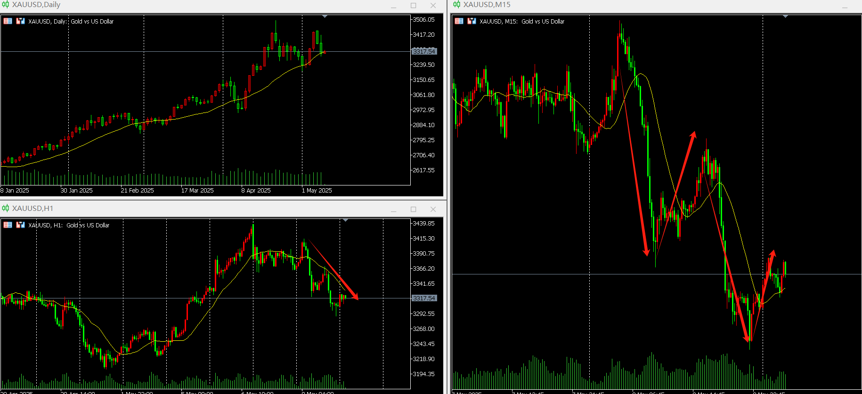
Task: Toggle One Click Trading icon on H1 chart
Action: [8, 225]
